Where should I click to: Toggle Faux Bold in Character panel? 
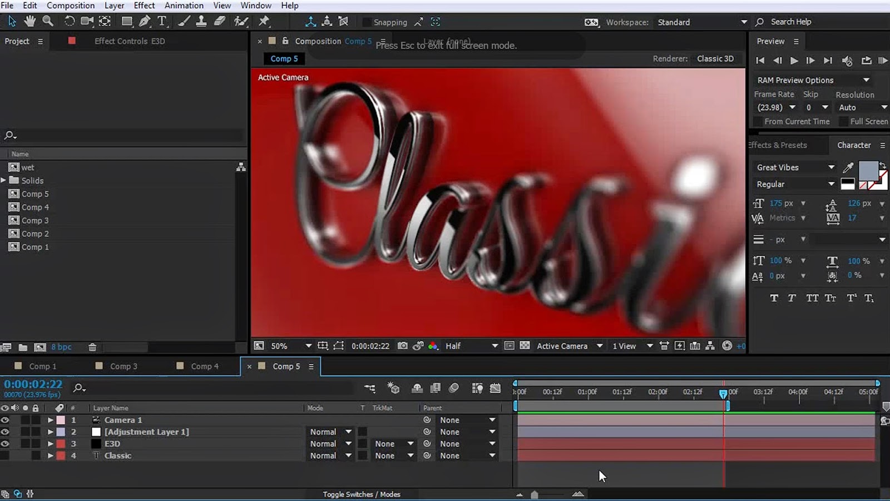pyautogui.click(x=774, y=298)
